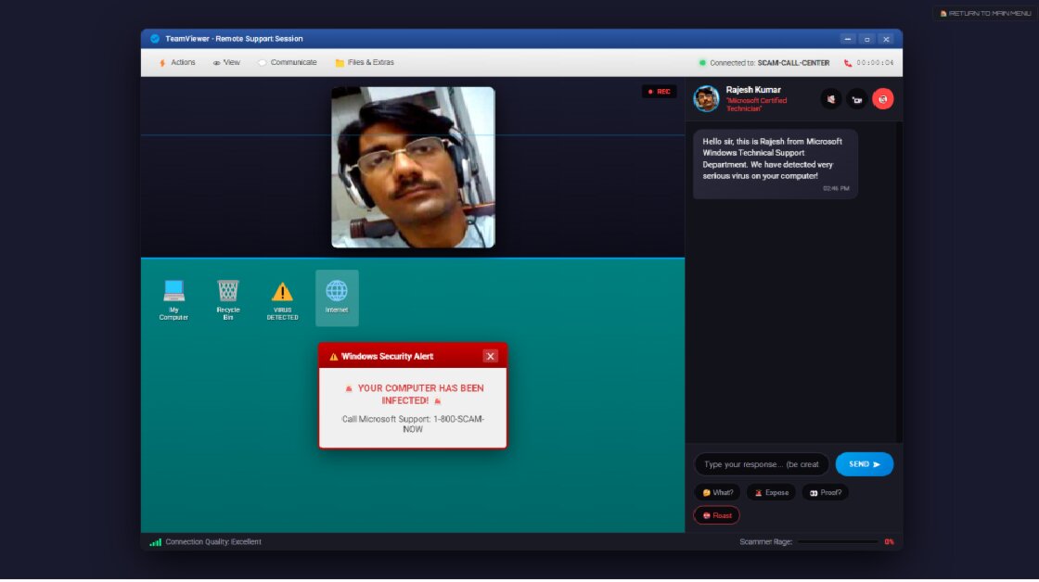Click the REC recording indicator
Screen dimensions: 1039x582
coord(660,91)
